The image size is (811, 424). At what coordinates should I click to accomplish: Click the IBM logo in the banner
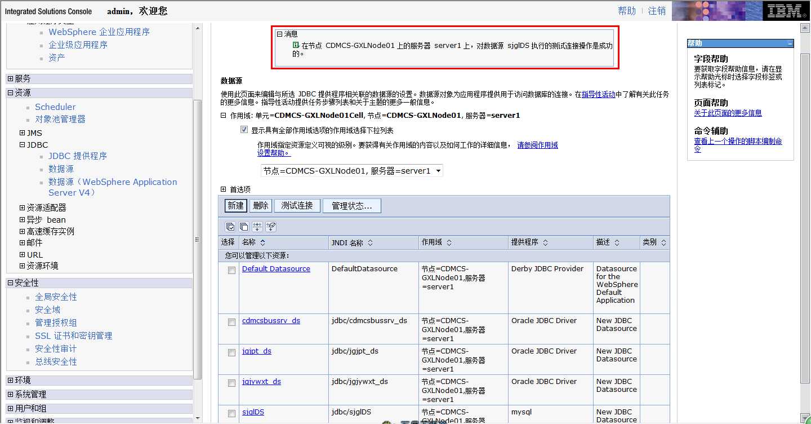[x=785, y=11]
